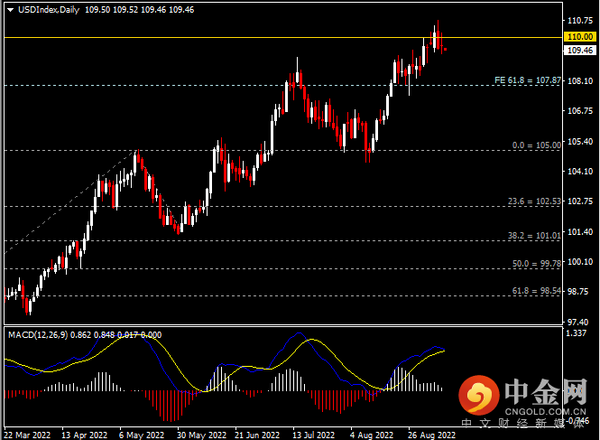Click the 108.10 price axis value
Screen dimensions: 600x440
point(580,81)
